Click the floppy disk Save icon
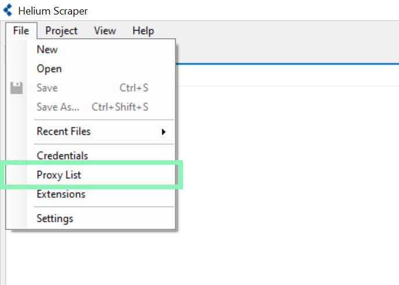 [x=16, y=88]
